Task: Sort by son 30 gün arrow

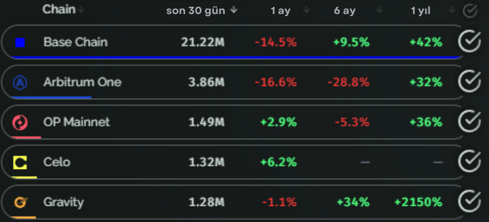Action: pos(234,10)
